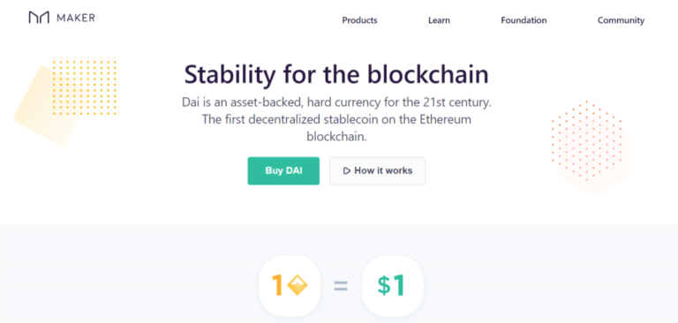Click the Buy DAI button
The width and height of the screenshot is (678, 323).
283,171
